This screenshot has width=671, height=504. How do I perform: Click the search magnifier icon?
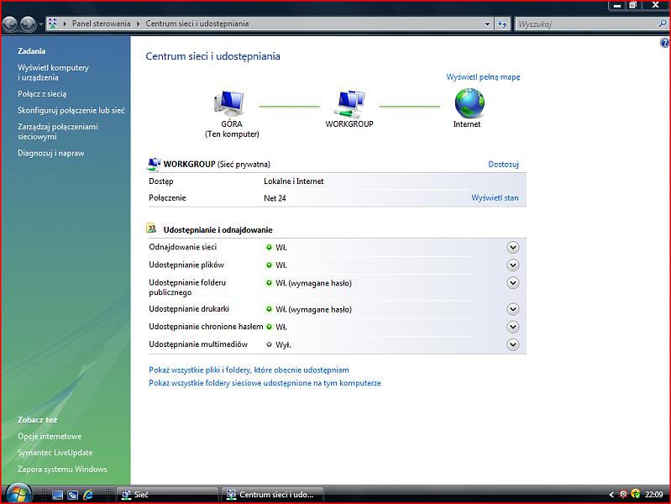point(663,24)
